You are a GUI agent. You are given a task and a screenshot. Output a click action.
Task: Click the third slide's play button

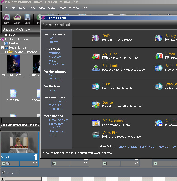point(105,164)
